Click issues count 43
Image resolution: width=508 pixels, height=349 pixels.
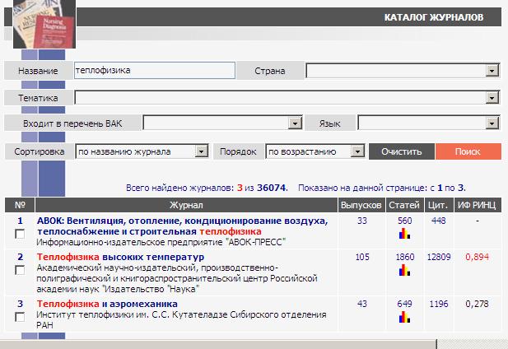pyautogui.click(x=362, y=304)
